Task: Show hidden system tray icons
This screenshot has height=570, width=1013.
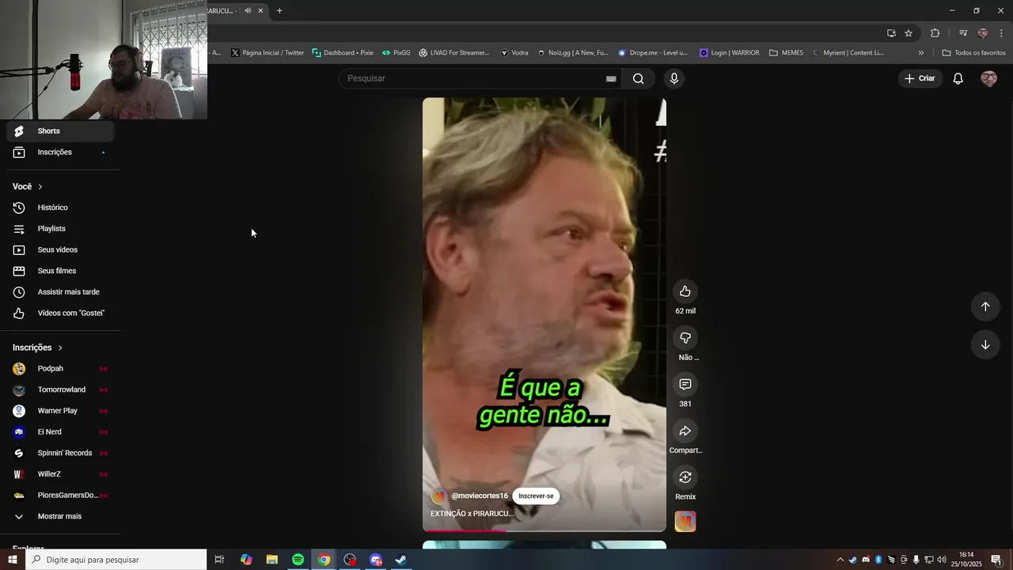Action: pos(840,560)
